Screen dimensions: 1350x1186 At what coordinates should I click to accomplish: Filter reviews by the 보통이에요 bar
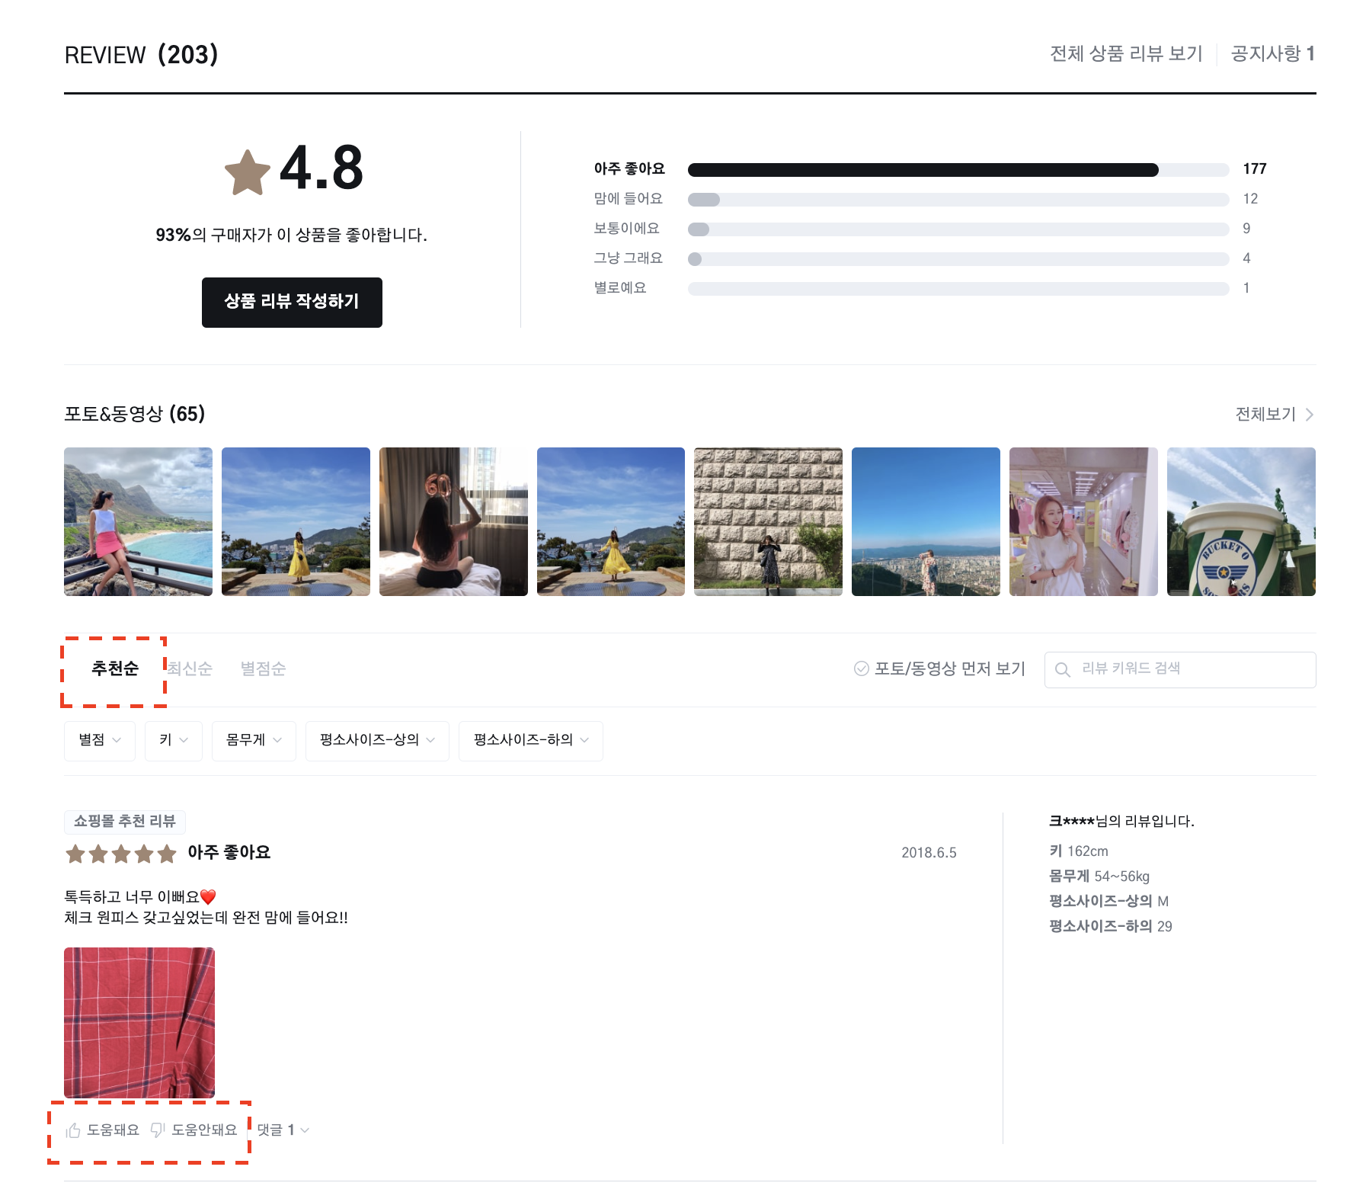(958, 229)
